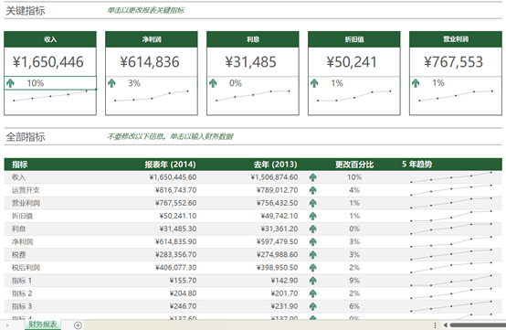Click the trend arrow in the 指标 1 row
The image size is (506, 330).
[312, 281]
